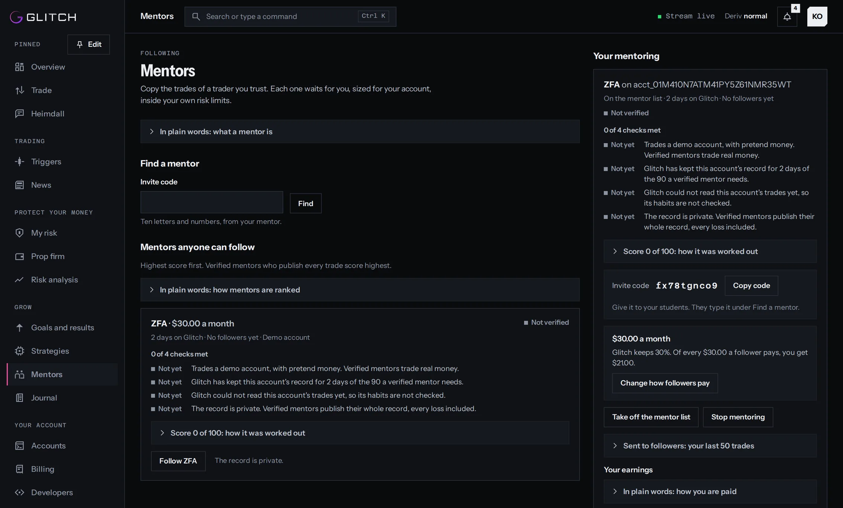843x508 pixels.
Task: Open Developers in sidebar
Action: click(x=62, y=492)
